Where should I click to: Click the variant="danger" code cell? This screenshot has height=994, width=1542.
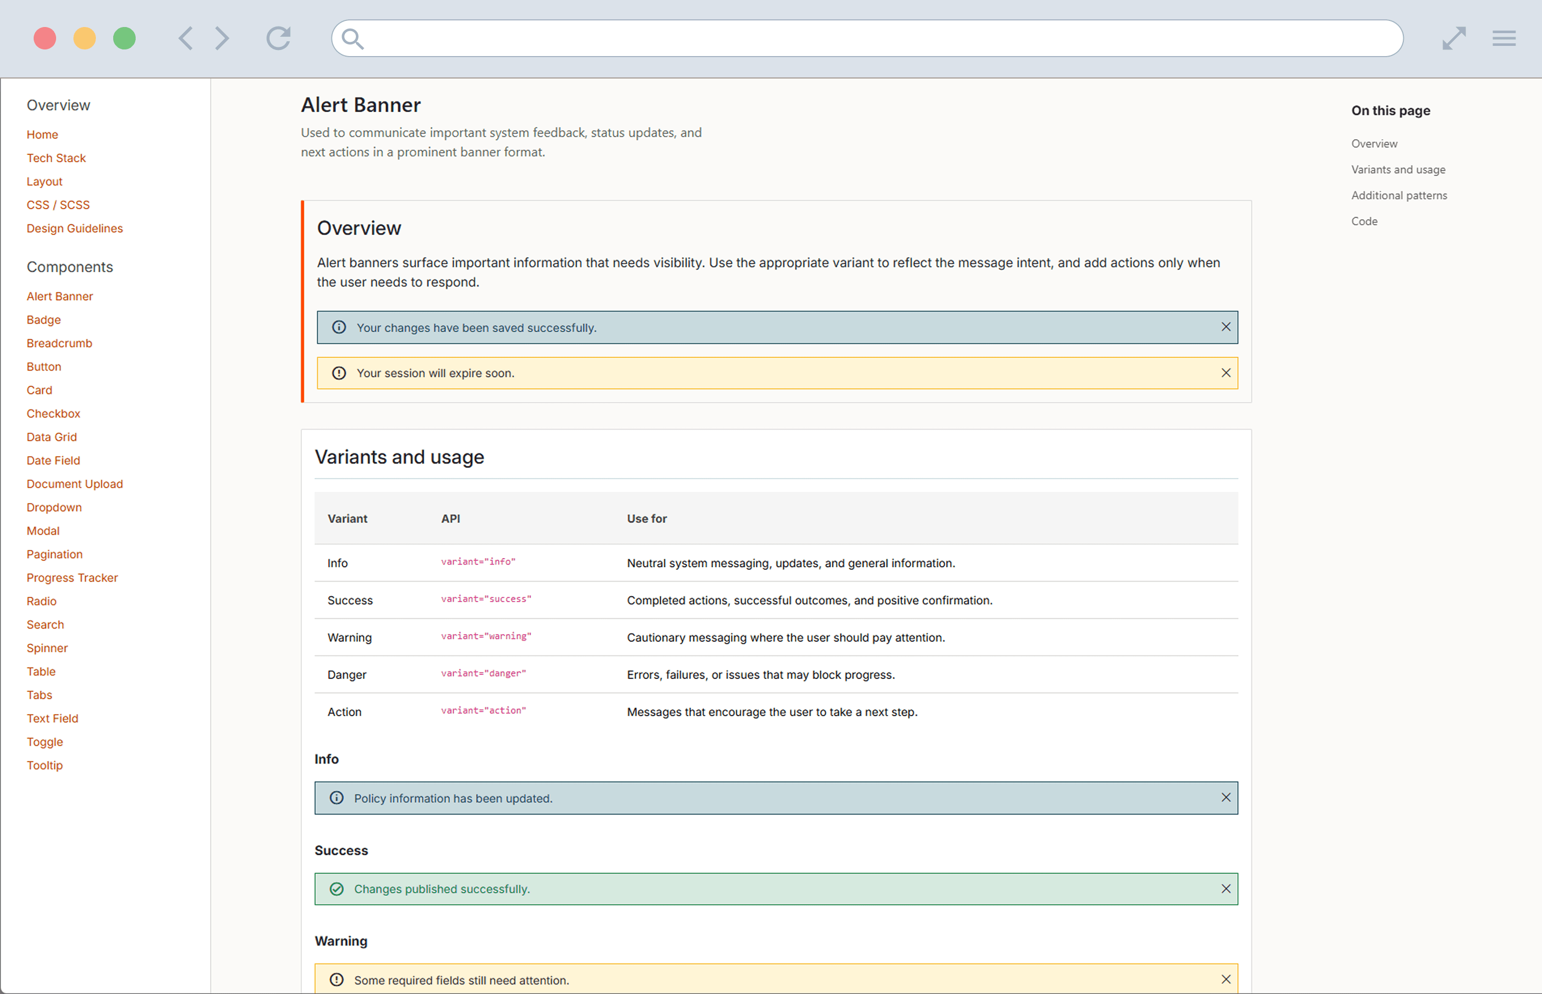point(483,673)
